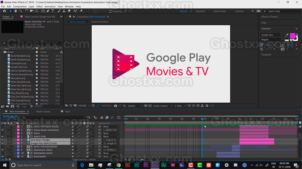Toggle visibility of Bookmark Static layer
The height and width of the screenshot is (169, 302).
(x=2, y=150)
